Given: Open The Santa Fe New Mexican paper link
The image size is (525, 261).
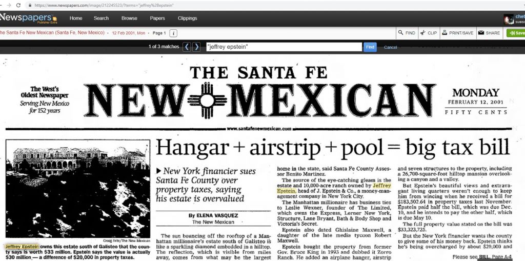Looking at the screenshot, I should click(52, 33).
